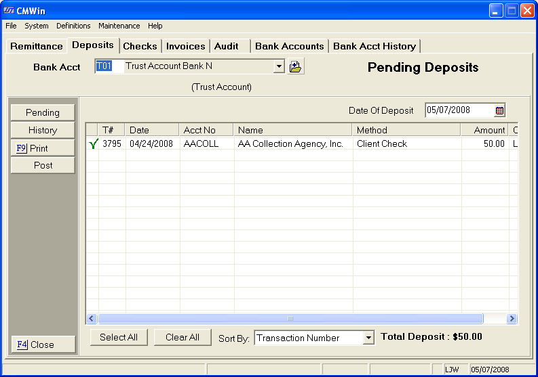Image resolution: width=538 pixels, height=377 pixels.
Task: Click the Clear All button
Action: pyautogui.click(x=182, y=337)
